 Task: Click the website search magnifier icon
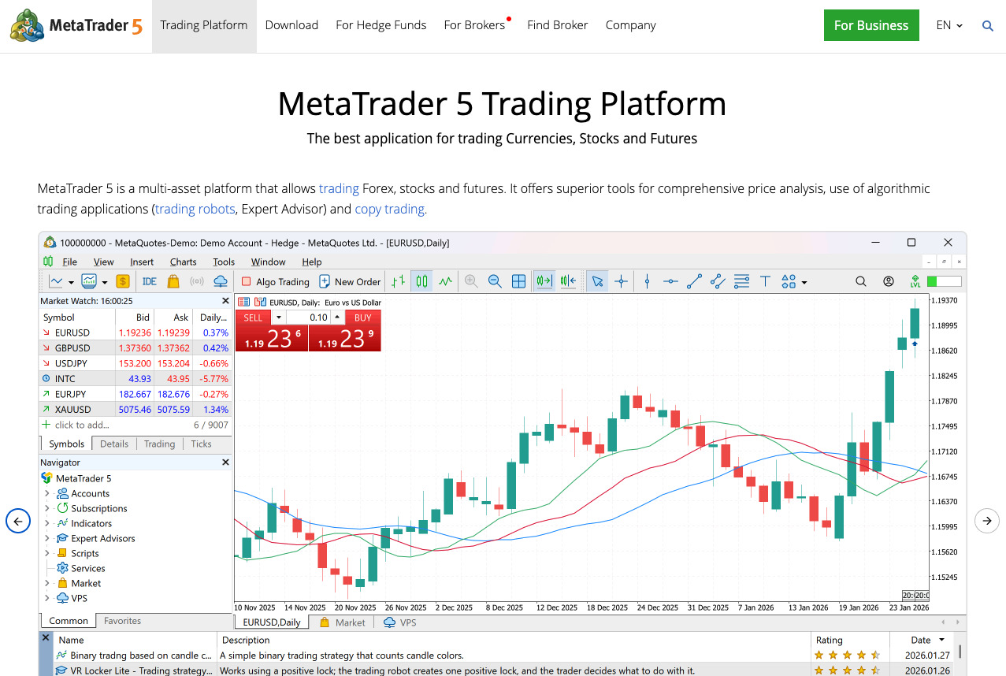point(988,26)
